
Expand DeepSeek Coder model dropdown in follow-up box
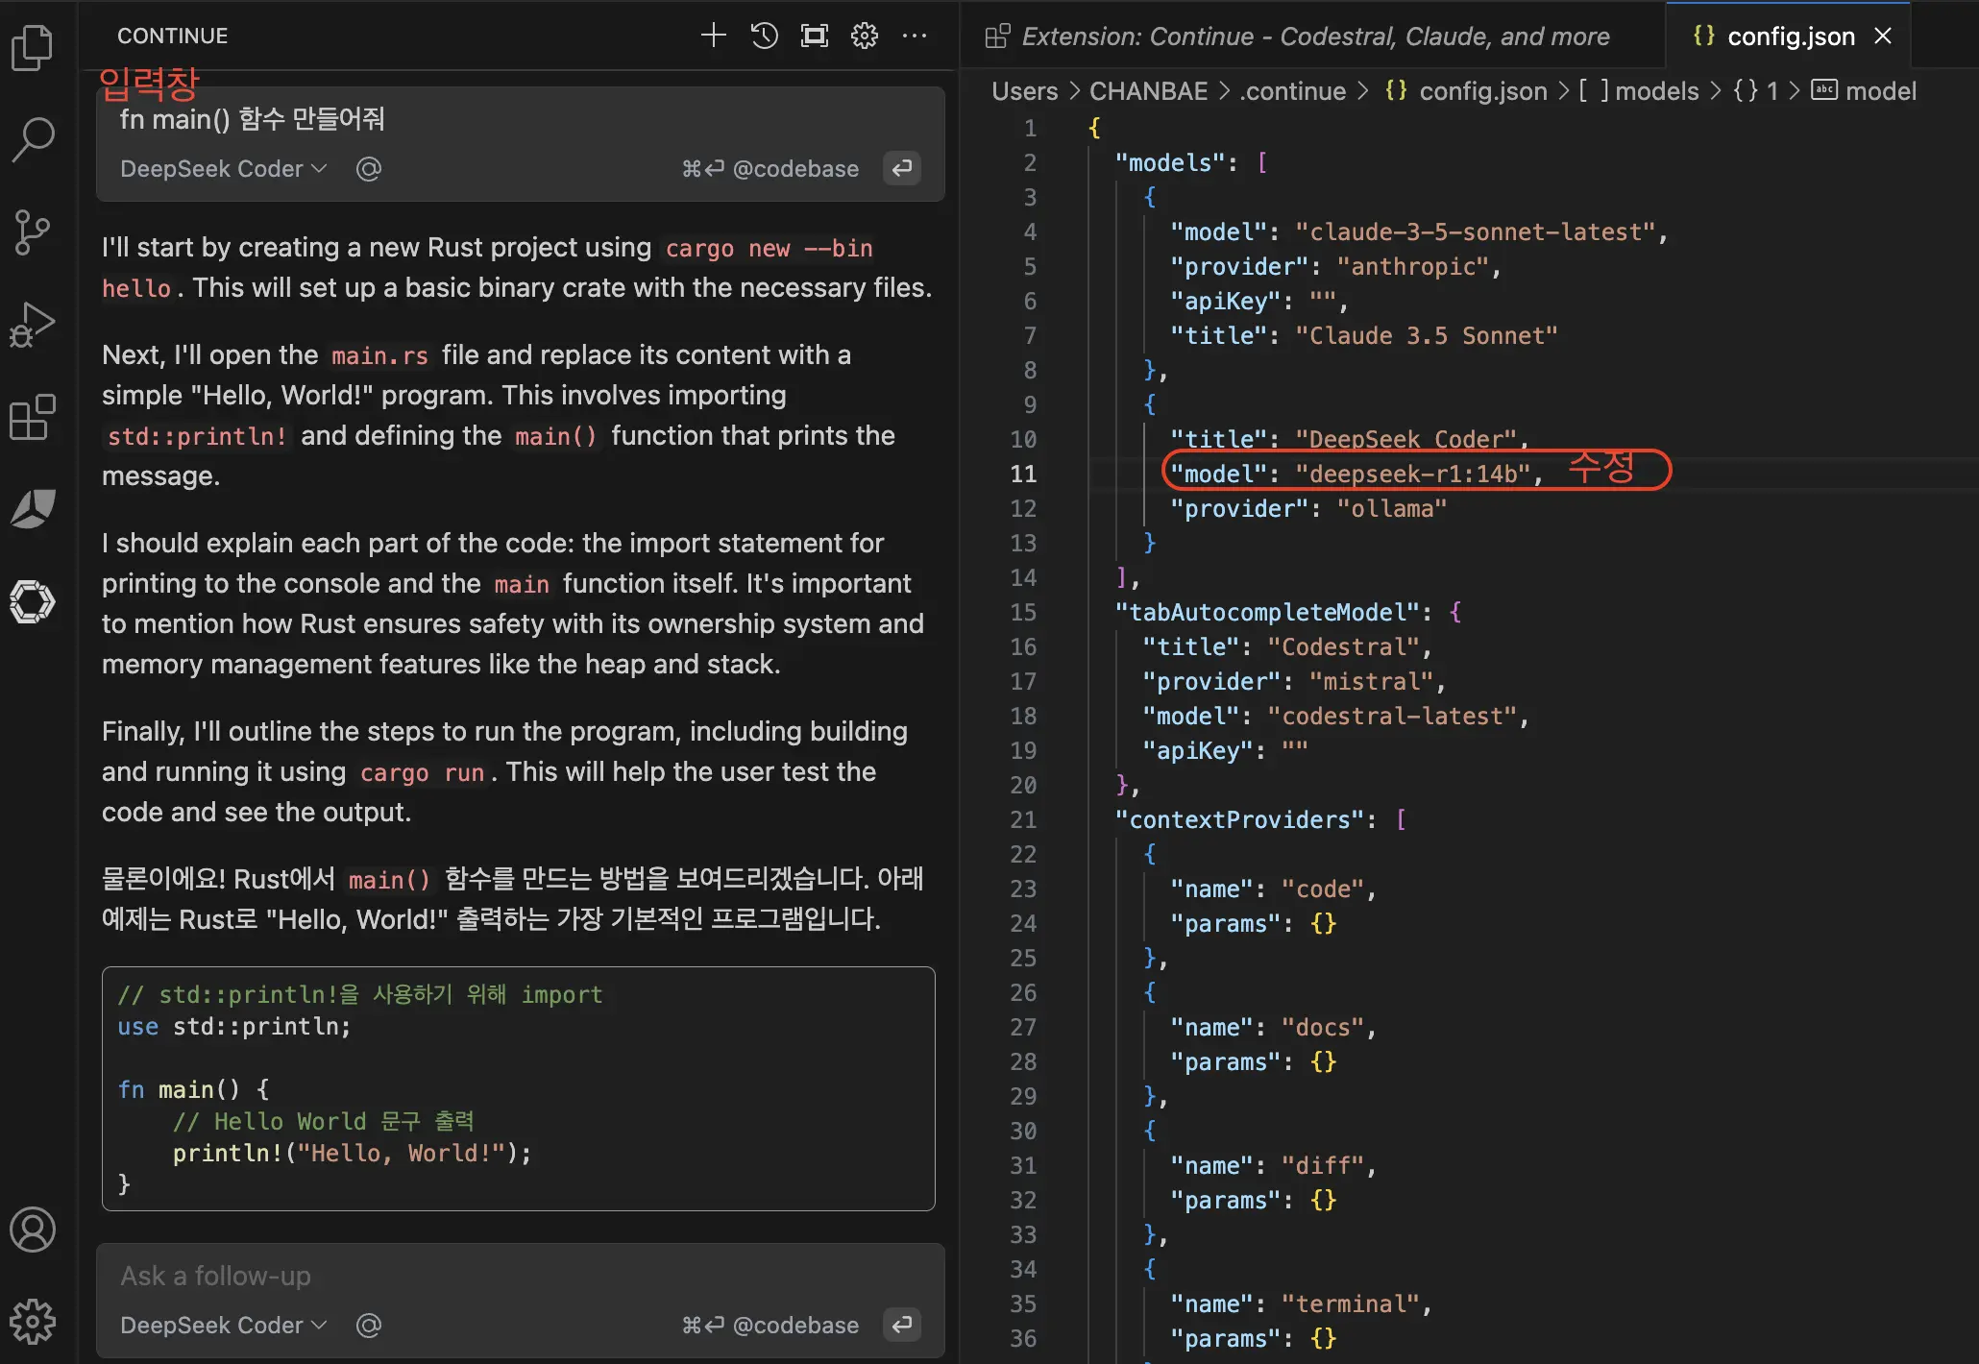pos(223,1326)
